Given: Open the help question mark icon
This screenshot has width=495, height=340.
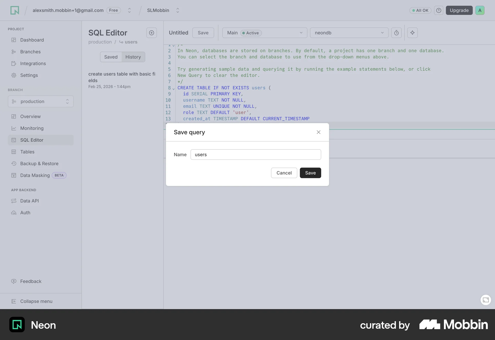Looking at the screenshot, I should tap(439, 10).
